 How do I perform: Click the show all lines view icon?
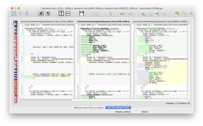(14, 13)
